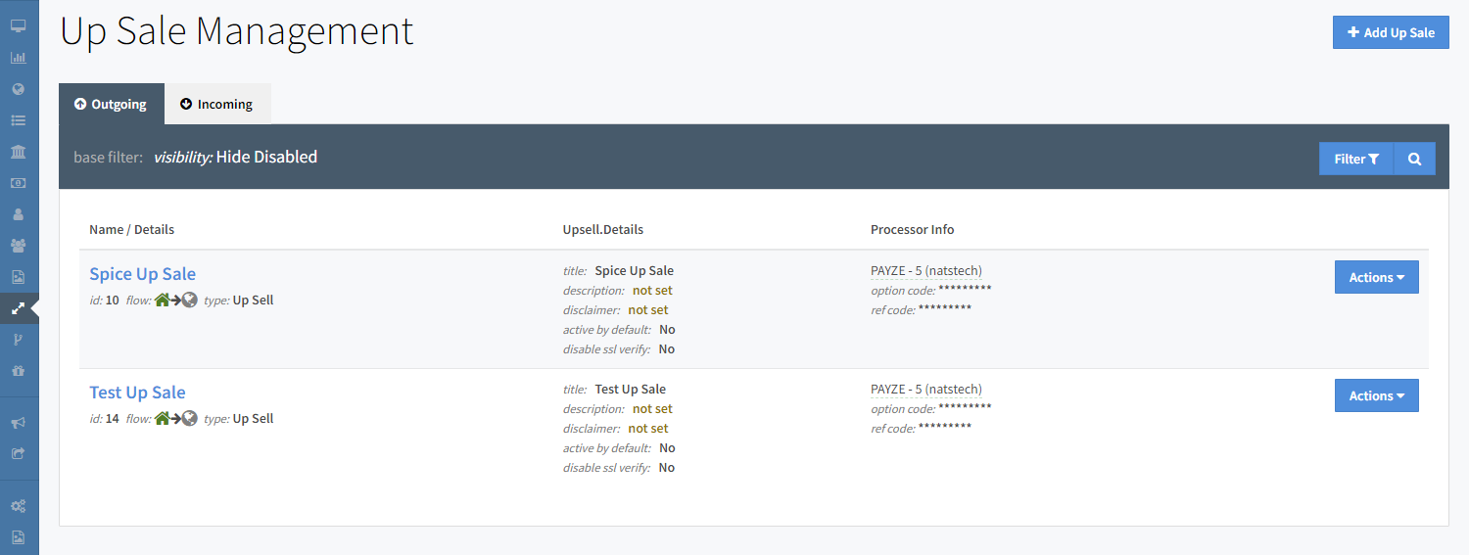Open Actions dropdown for Test Up Sale
This screenshot has width=1469, height=555.
(x=1376, y=395)
